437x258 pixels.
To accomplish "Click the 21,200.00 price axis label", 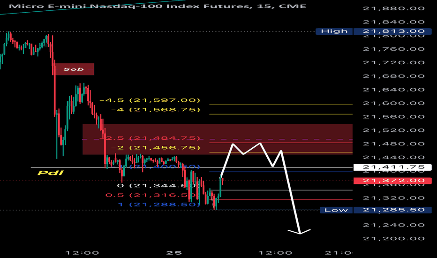I will [394, 239].
